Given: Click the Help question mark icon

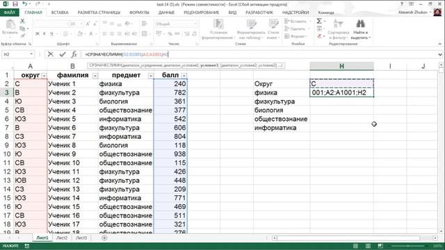Looking at the screenshot, I should coord(402,4).
